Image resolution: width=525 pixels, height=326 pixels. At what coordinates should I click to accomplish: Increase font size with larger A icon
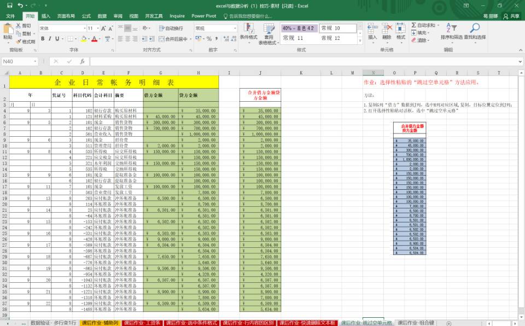coord(103,28)
